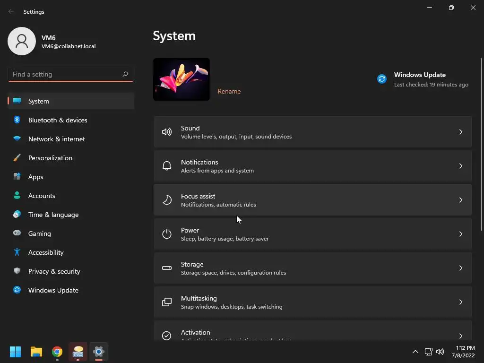Screen dimensions: 484x363
Task: Click the Gaming controller icon
Action: click(x=17, y=233)
